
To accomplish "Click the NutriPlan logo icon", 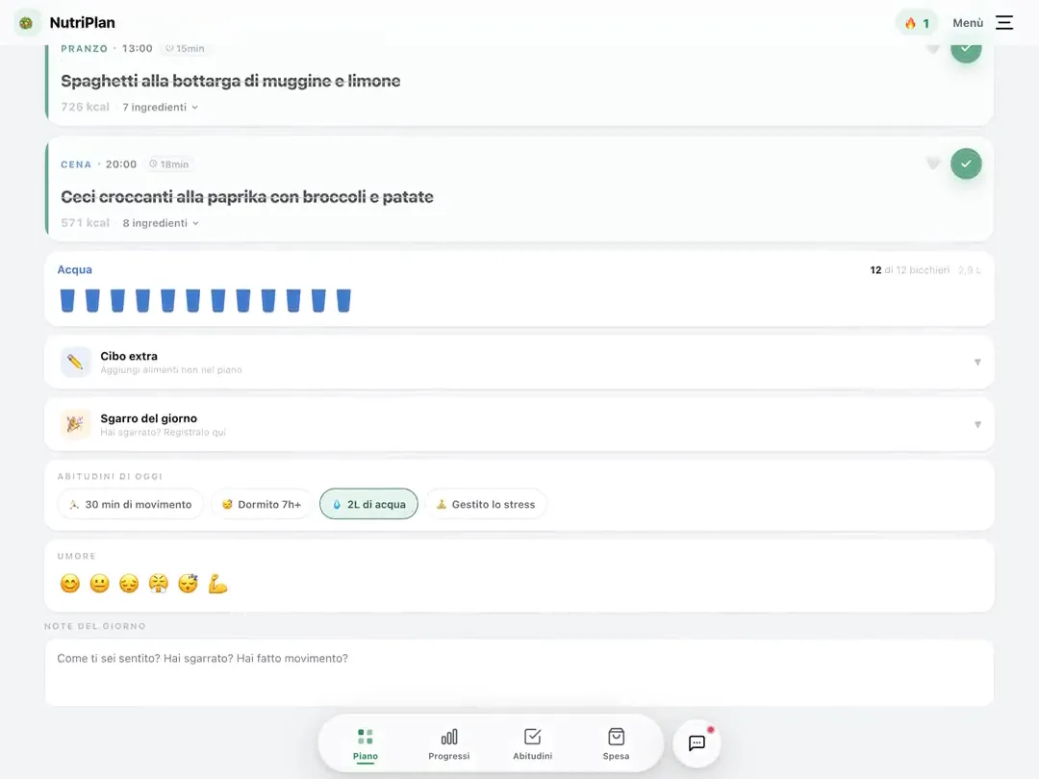I will pyautogui.click(x=27, y=23).
